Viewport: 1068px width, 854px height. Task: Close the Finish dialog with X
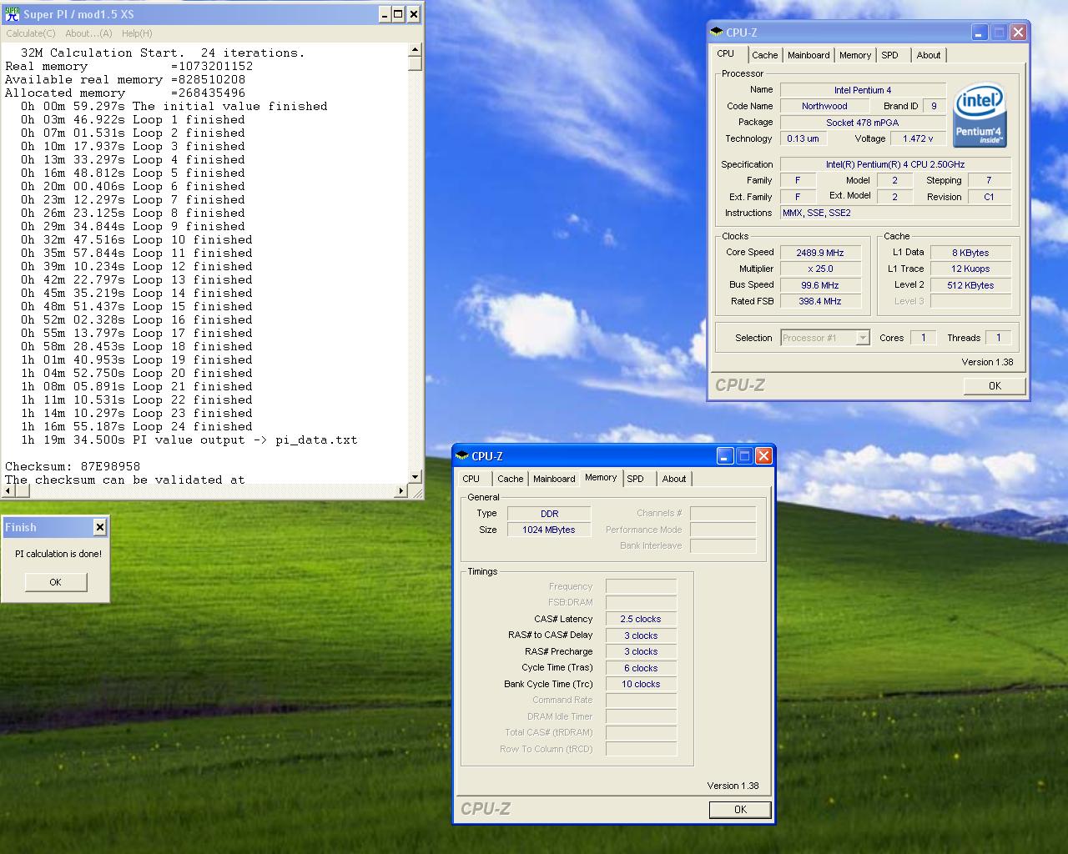pyautogui.click(x=100, y=527)
